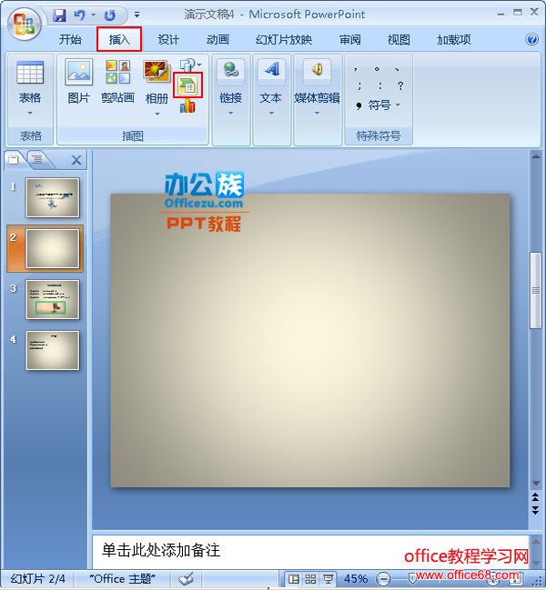Undo the last action

click(79, 15)
